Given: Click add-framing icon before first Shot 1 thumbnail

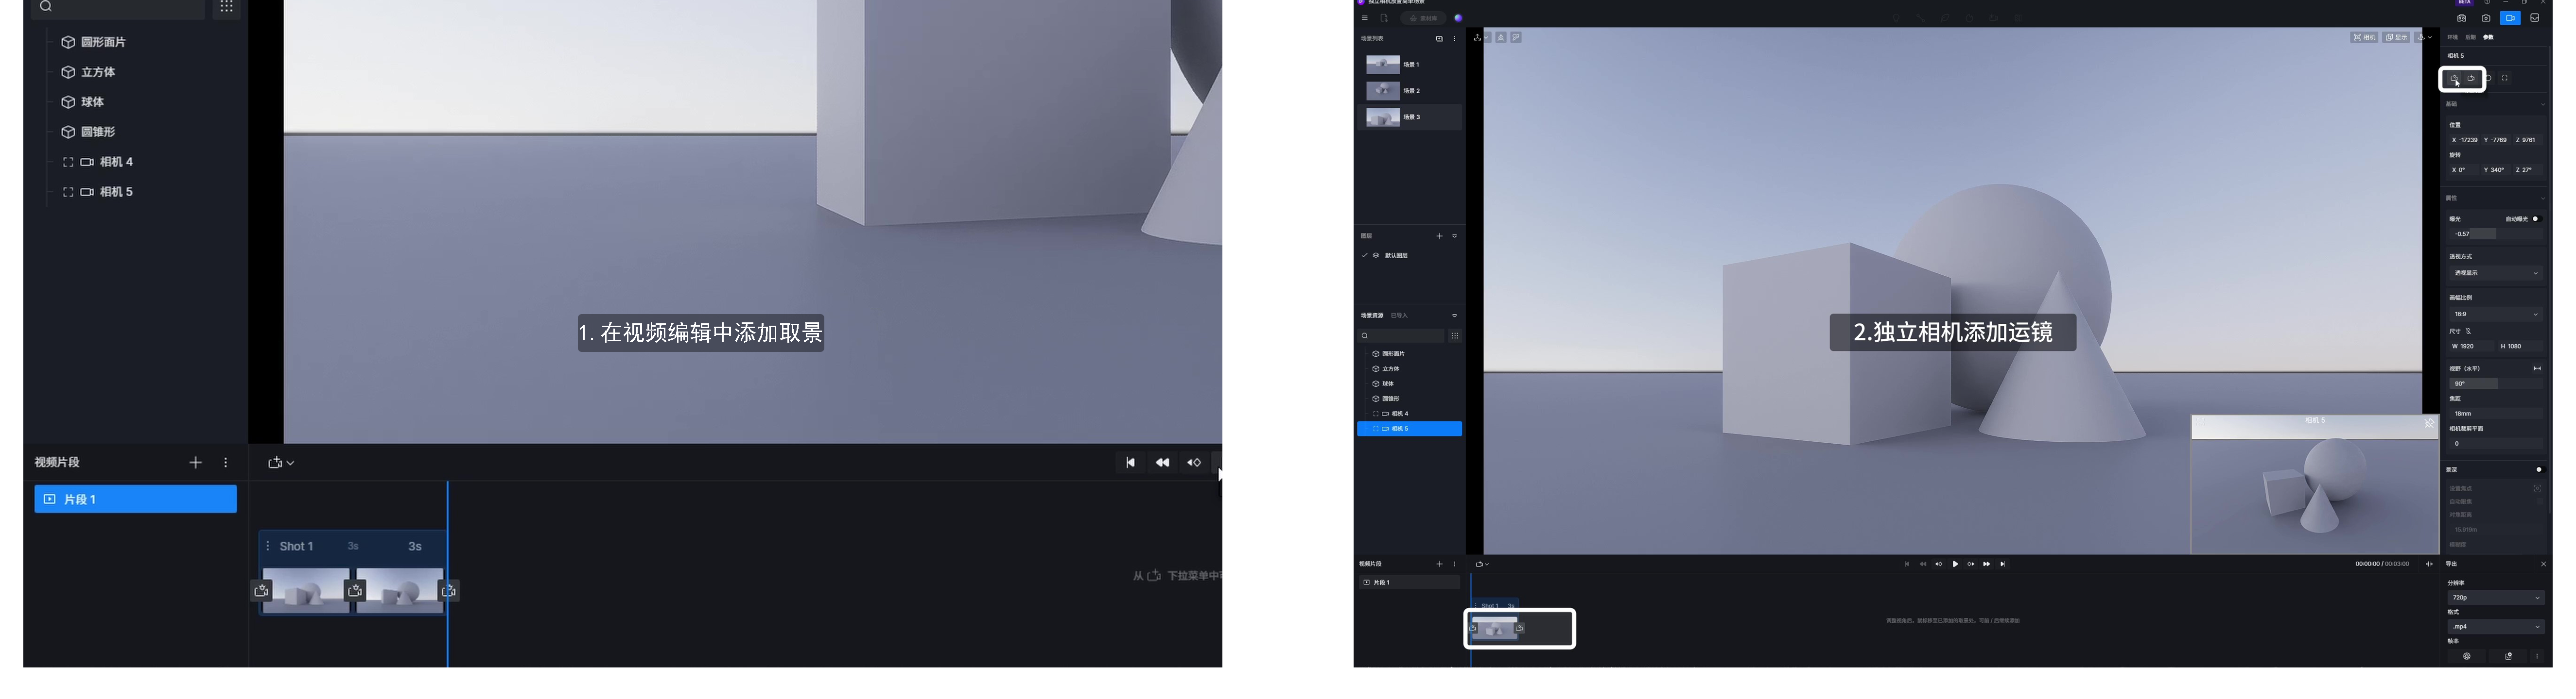Looking at the screenshot, I should point(261,591).
